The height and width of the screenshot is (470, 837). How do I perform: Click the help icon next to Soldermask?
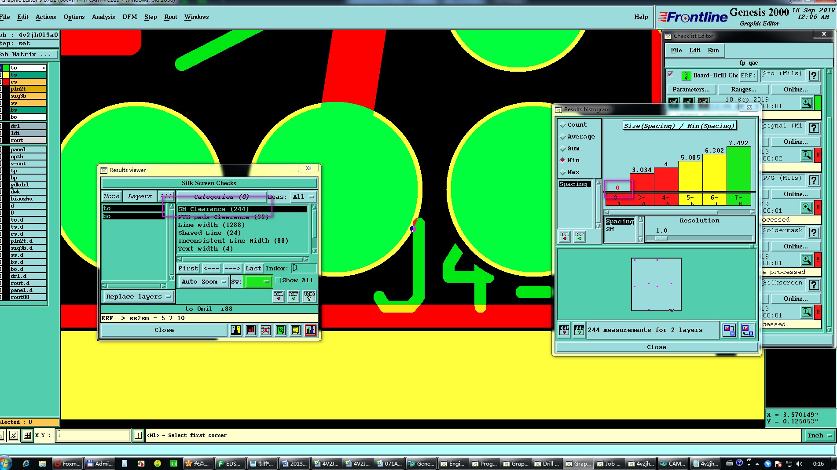tap(814, 232)
